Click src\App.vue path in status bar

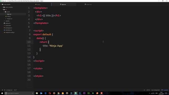point(9,90)
